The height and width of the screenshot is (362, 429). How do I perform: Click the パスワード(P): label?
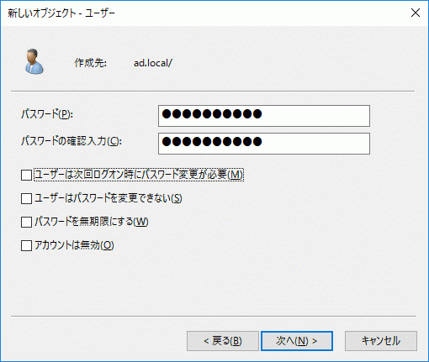(47, 114)
